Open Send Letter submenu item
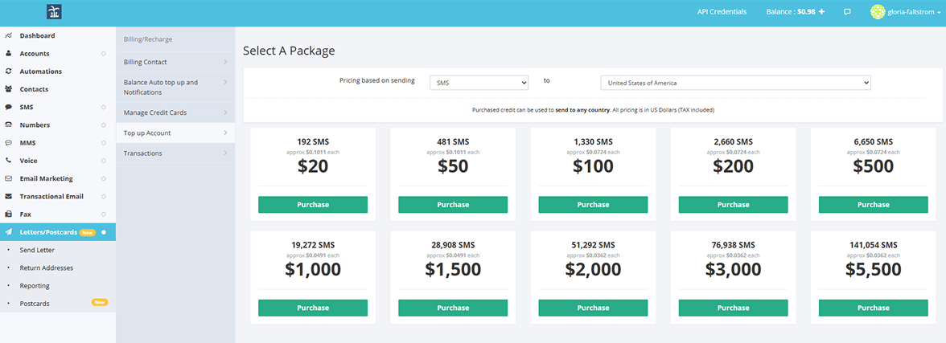This screenshot has width=946, height=343. click(37, 250)
